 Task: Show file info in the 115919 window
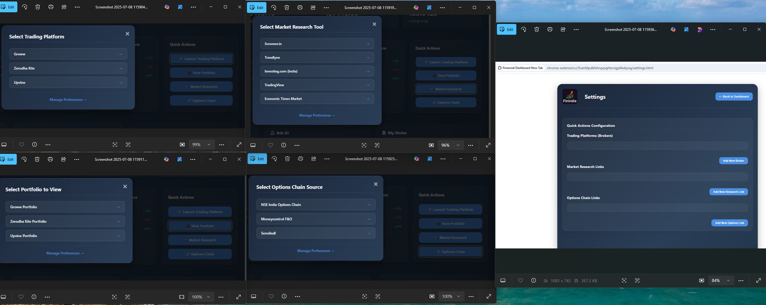coord(284,145)
